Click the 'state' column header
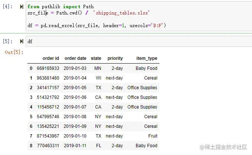This screenshot has width=252, height=155. pos(96,58)
